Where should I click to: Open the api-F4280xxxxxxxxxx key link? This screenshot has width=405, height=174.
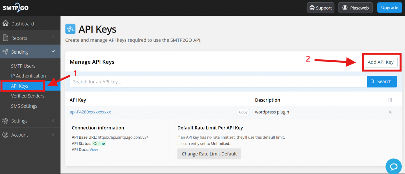(90, 112)
